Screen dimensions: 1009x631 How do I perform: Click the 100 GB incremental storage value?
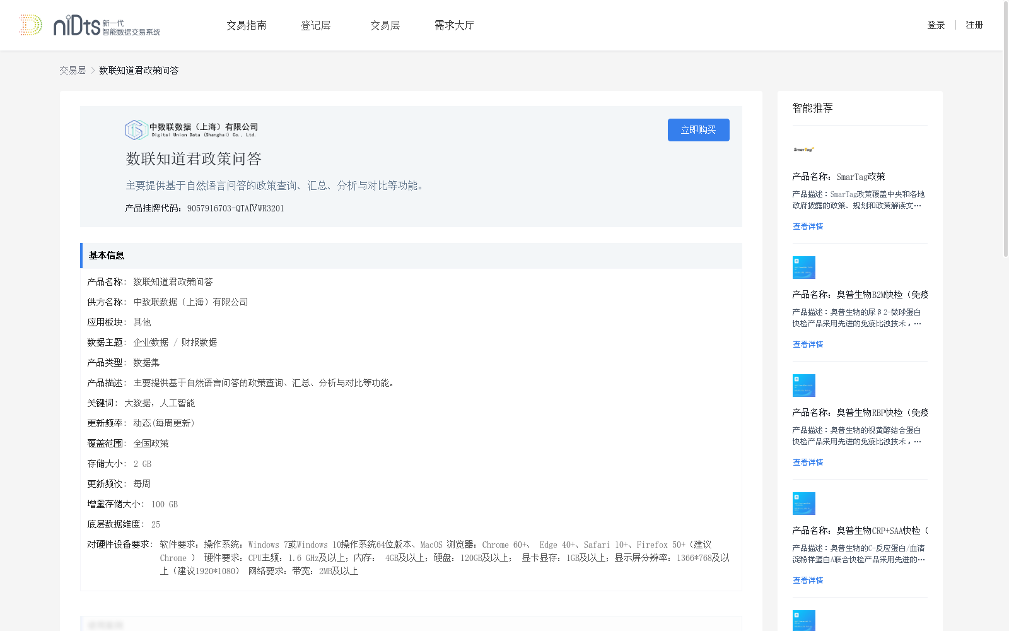pos(165,504)
